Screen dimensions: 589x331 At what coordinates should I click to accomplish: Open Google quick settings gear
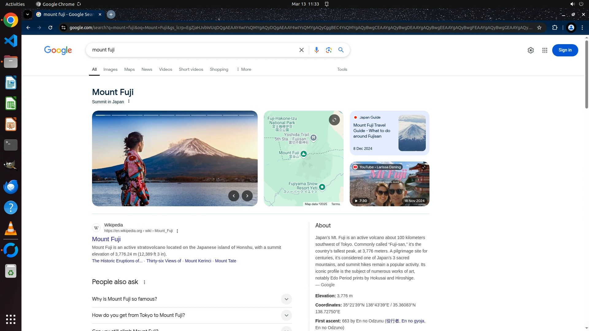[x=530, y=50]
